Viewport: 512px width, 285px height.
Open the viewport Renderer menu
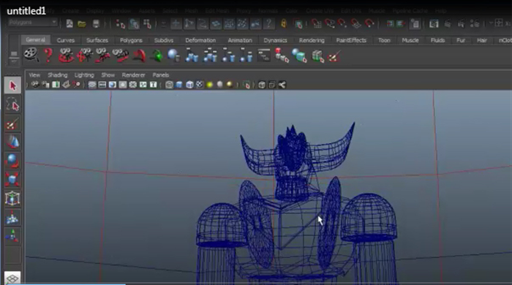[133, 75]
